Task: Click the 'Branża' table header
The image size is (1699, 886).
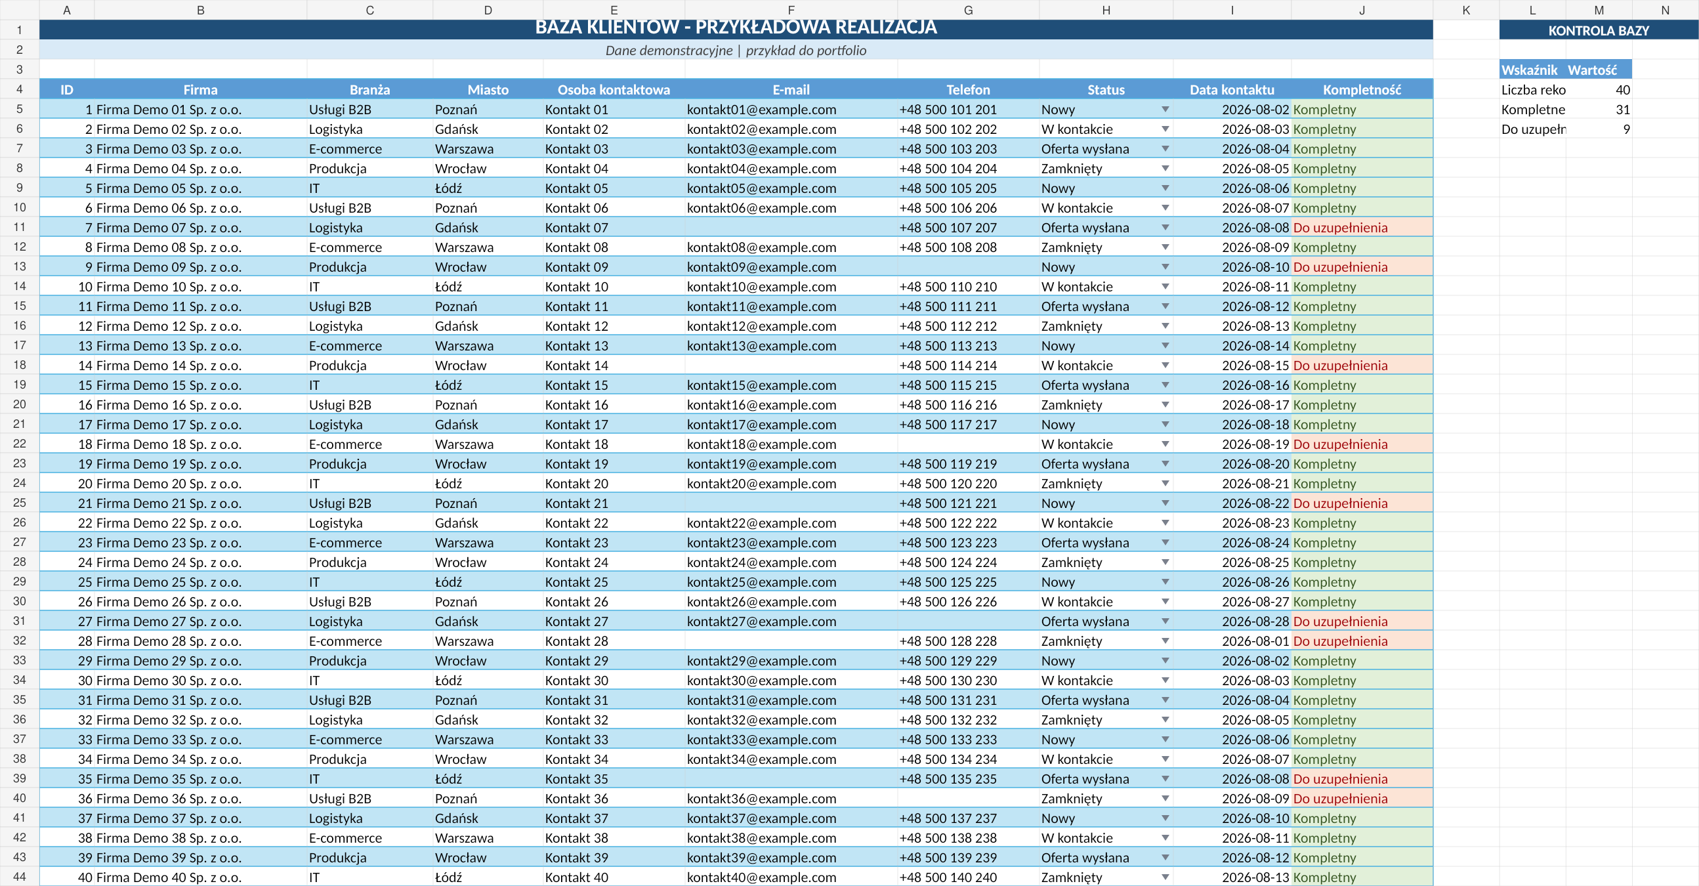Action: (x=370, y=90)
